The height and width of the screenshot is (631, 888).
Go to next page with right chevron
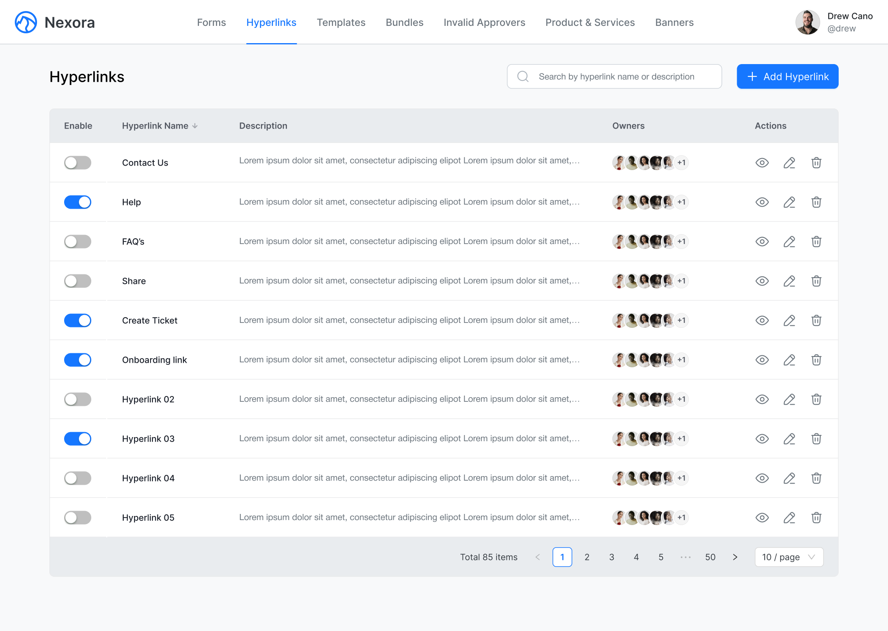click(735, 557)
